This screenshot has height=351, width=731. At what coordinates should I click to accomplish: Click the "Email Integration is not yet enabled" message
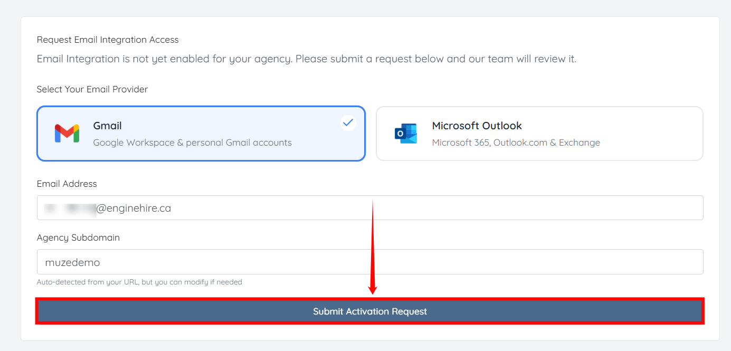pyautogui.click(x=306, y=59)
